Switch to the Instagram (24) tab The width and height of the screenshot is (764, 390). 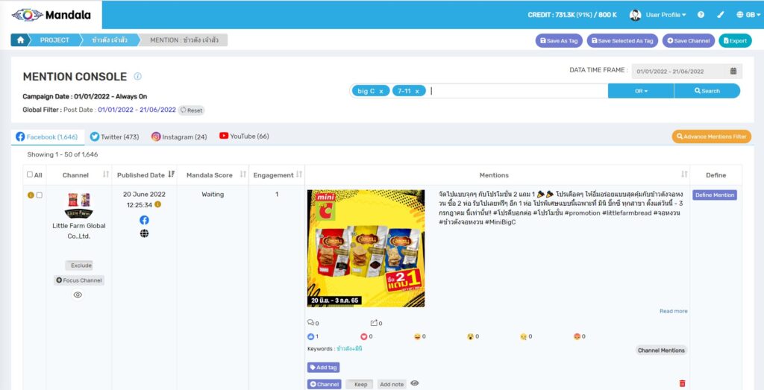click(x=179, y=136)
